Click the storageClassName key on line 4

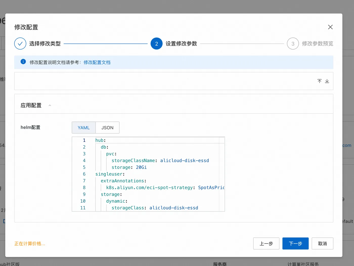click(133, 161)
